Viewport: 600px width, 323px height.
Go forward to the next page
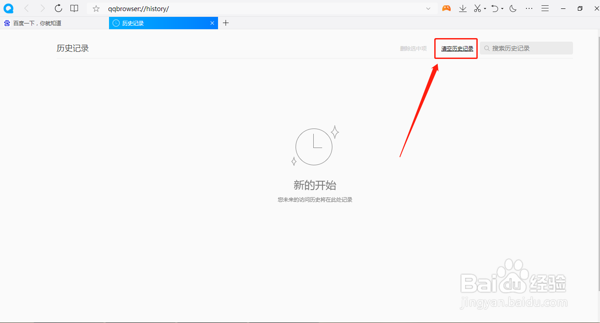[43, 8]
